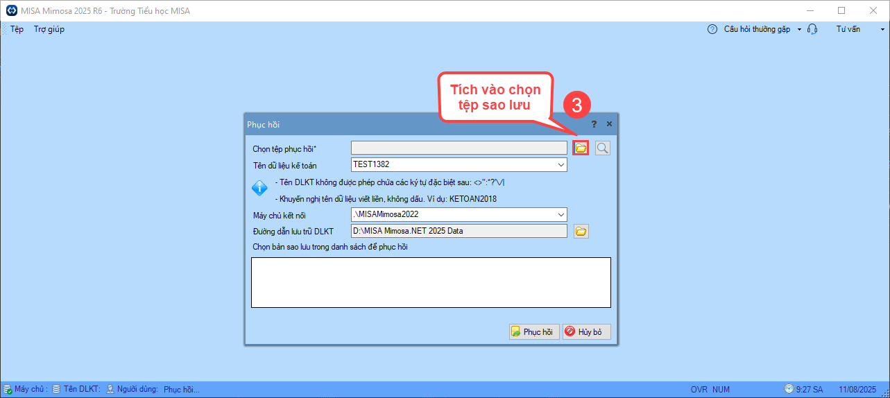Click the Phục hồi button
Viewport: 890px width, 398px height.
click(x=534, y=332)
